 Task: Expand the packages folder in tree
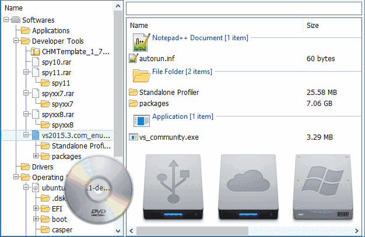pos(36,156)
